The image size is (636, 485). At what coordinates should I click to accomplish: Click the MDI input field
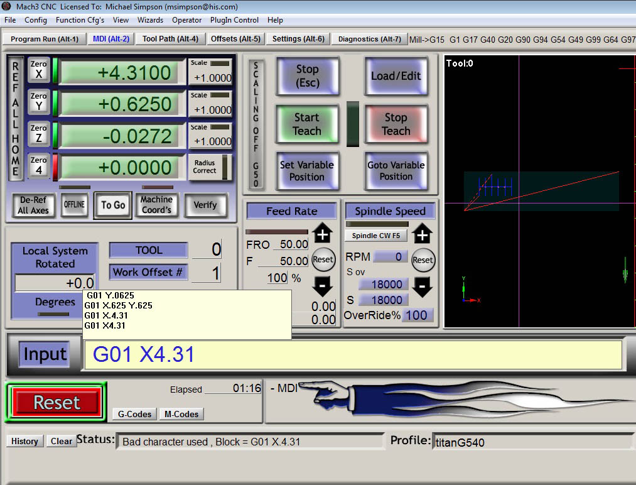(352, 355)
